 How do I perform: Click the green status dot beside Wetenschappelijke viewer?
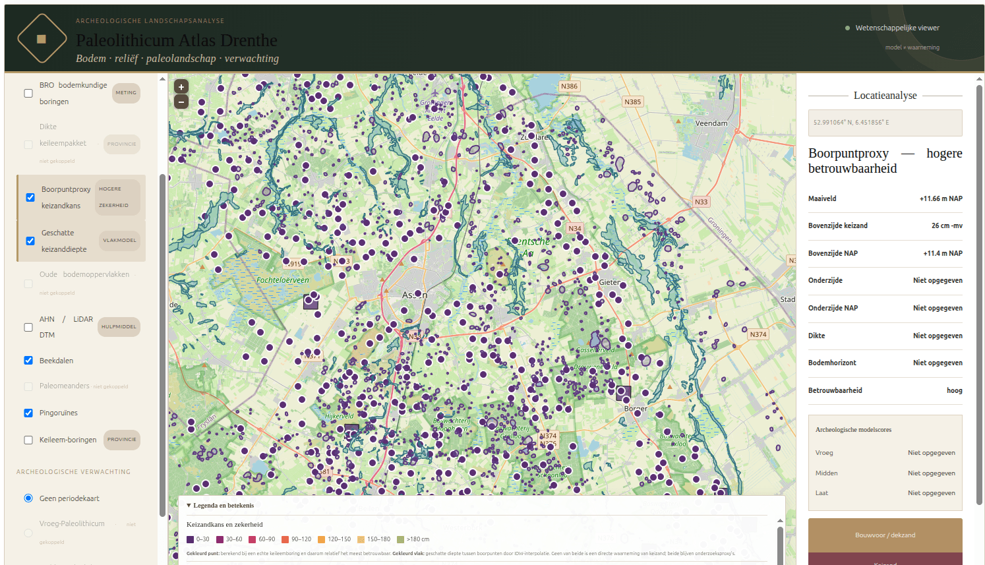[847, 28]
